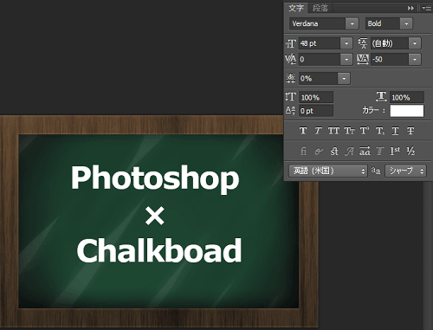This screenshot has height=330, width=433.
Task: Toggle Faux Italic text style
Action: [318, 131]
